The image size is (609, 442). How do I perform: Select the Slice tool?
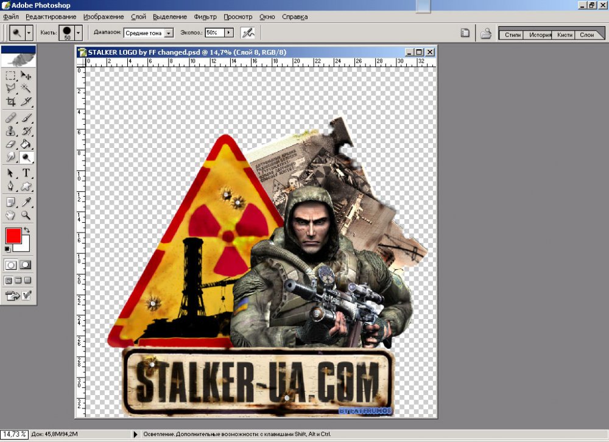pos(26,102)
